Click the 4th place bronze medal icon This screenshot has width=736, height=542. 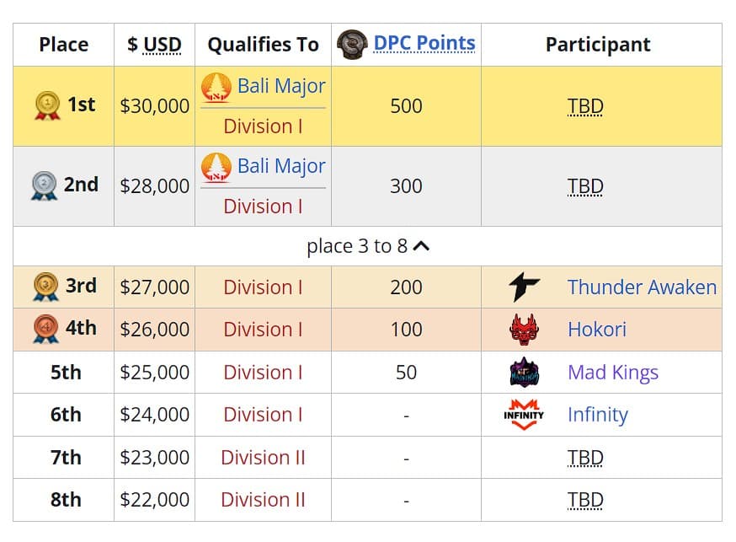point(45,330)
